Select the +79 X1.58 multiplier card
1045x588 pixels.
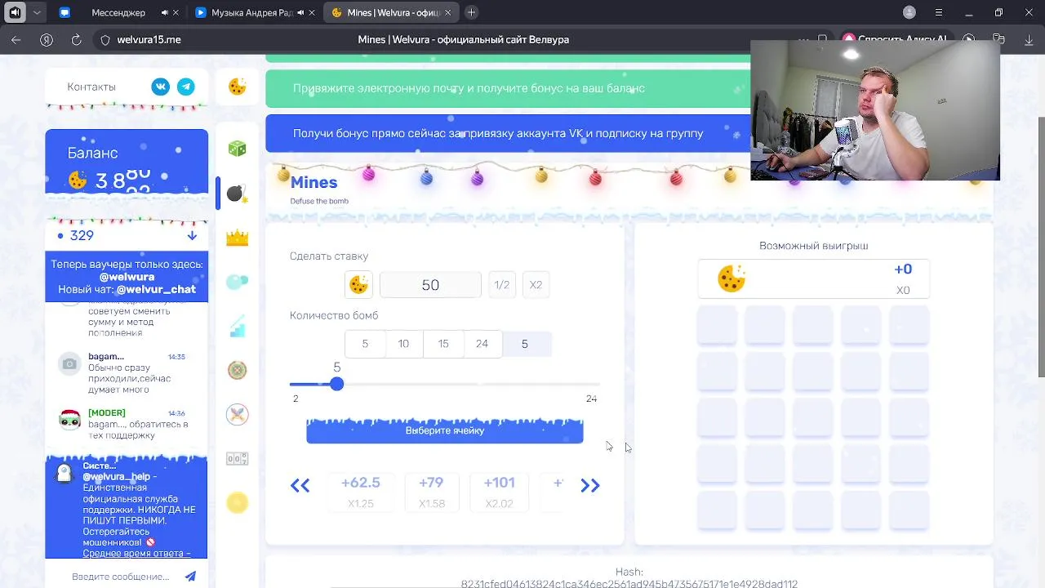[x=431, y=492]
